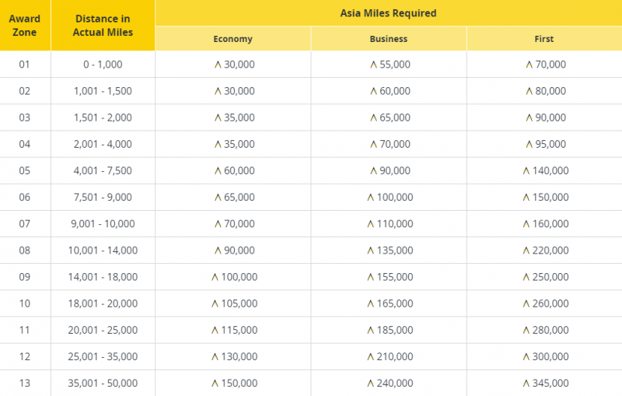Screen dimensions: 622x396
Task: Select the 4,001 - 7,500 distance range
Action: point(103,170)
